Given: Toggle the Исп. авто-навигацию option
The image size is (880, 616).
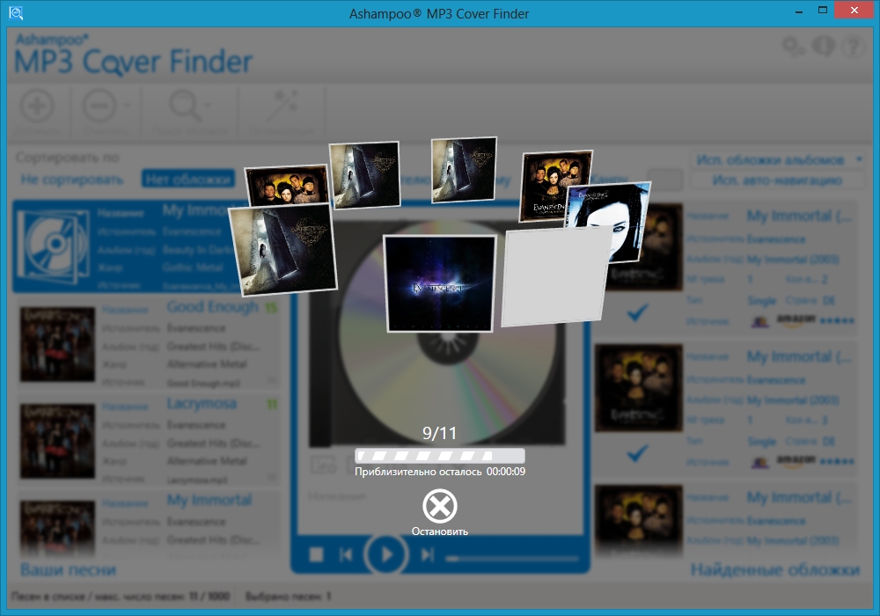Looking at the screenshot, I should coord(777,180).
